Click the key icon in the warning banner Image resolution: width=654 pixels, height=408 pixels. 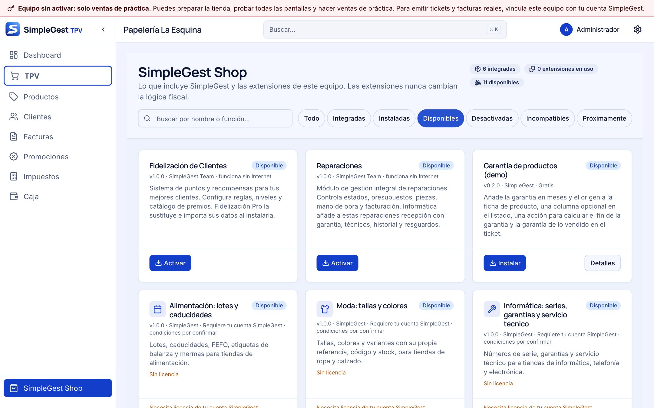click(x=11, y=8)
